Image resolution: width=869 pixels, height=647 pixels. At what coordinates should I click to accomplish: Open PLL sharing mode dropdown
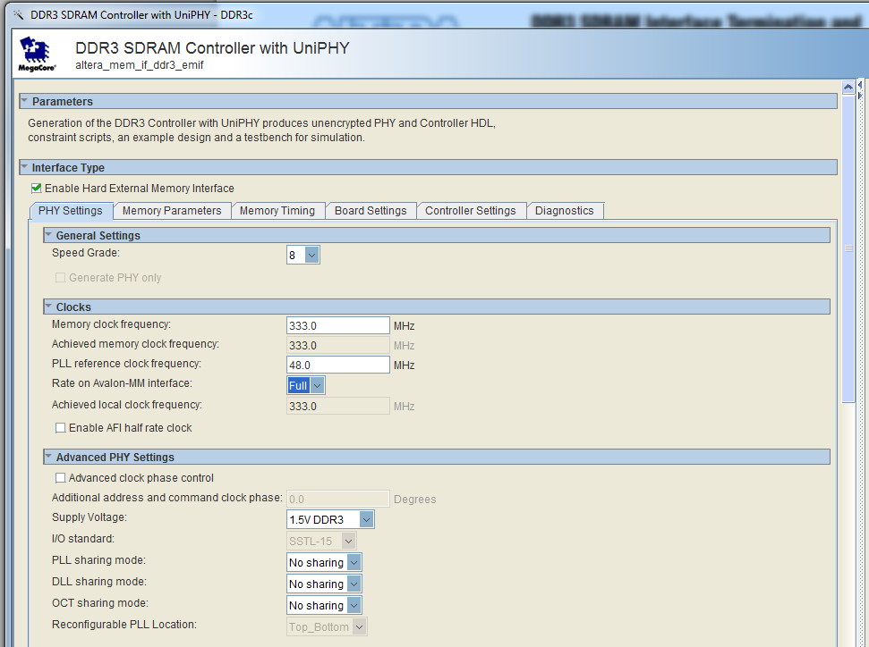tap(324, 562)
